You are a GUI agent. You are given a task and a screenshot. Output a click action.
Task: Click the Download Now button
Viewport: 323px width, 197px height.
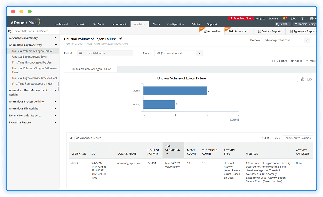point(240,18)
